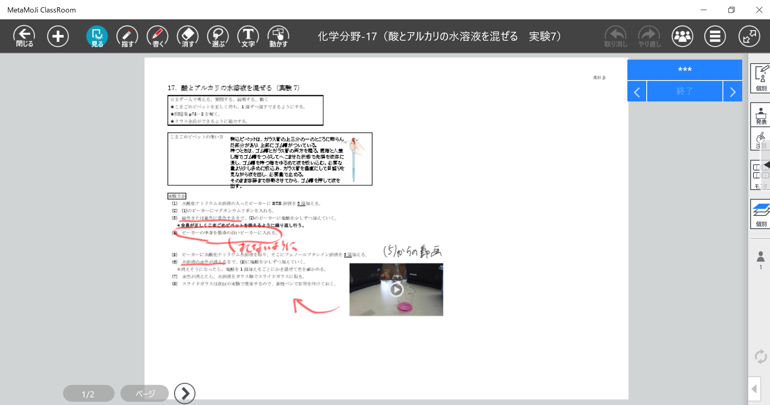Click the right chevron in blue panel
770x405 pixels.
[x=733, y=92]
